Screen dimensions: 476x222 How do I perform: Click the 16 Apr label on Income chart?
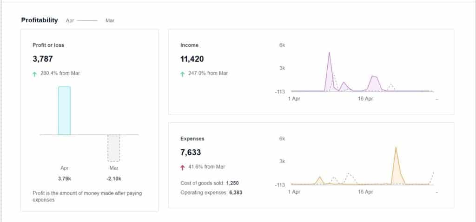tap(365, 99)
